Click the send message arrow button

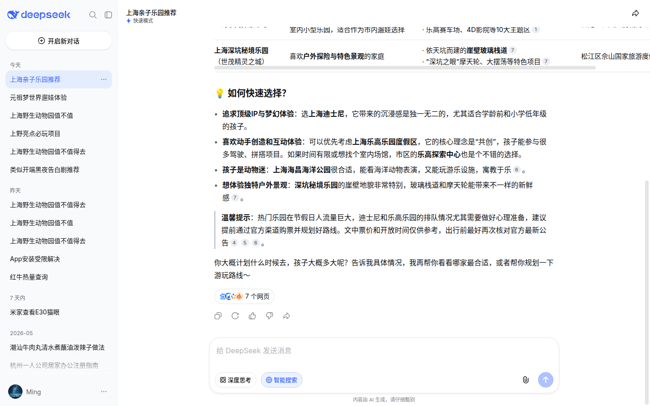pos(545,380)
